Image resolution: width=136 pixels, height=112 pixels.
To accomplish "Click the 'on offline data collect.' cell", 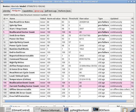I will [x=120, y=90].
